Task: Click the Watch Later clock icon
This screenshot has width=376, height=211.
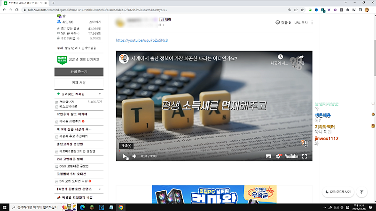Action: coord(281,57)
